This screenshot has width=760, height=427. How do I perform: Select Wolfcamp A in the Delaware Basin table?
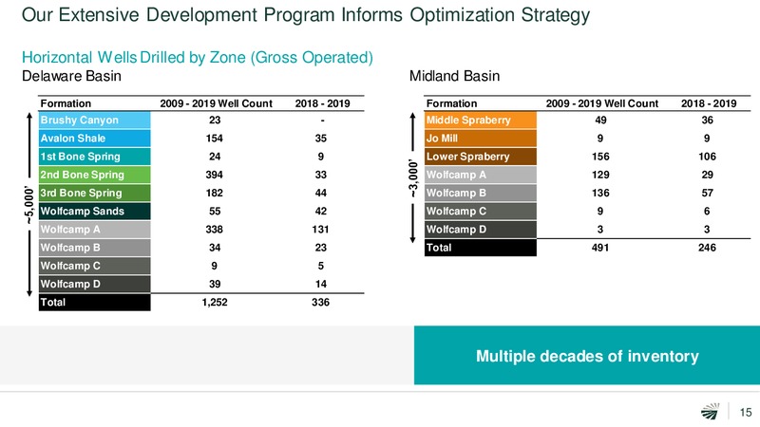point(94,230)
